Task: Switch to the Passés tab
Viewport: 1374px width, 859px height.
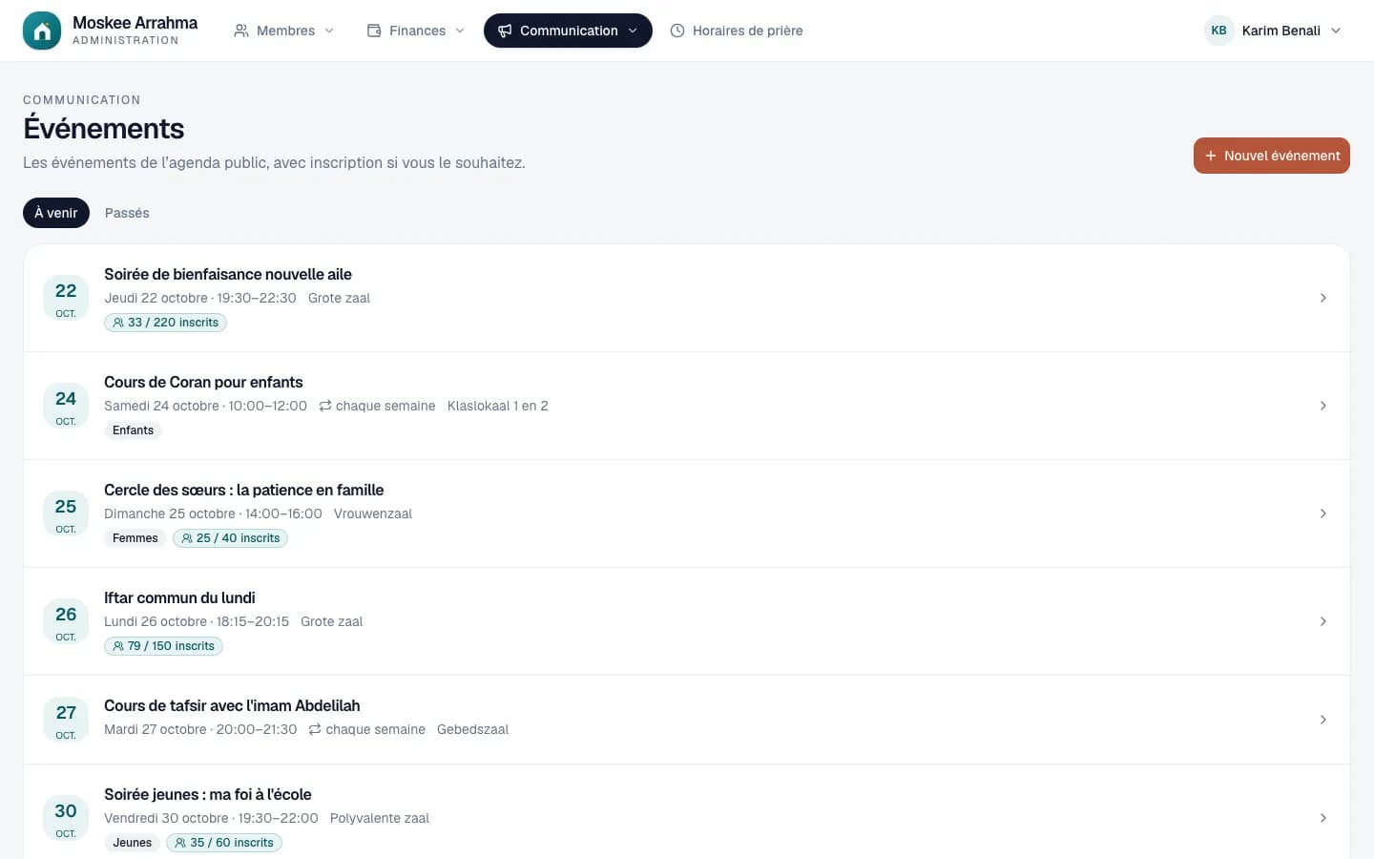Action: point(127,213)
